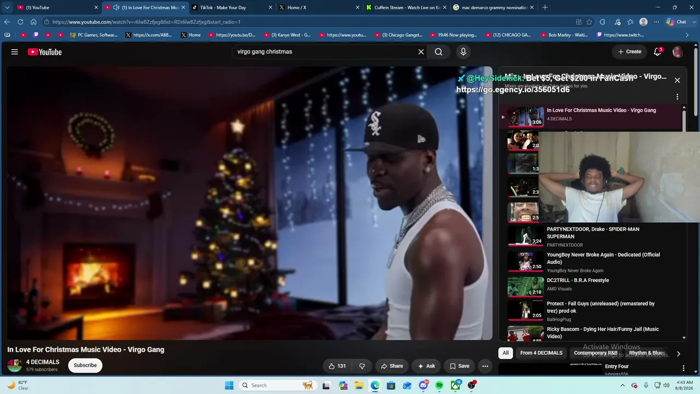This screenshot has width=700, height=394.
Task: Share the video
Action: click(x=392, y=366)
